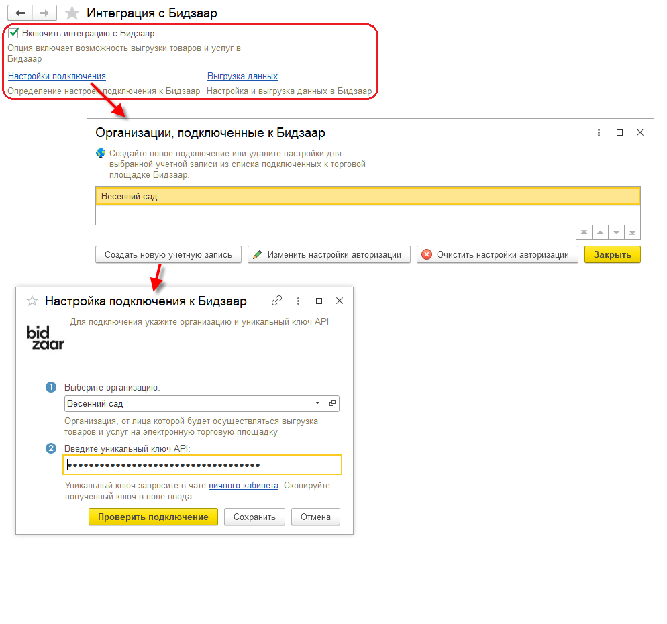Move list selection to the very bottom
The width and height of the screenshot is (667, 624).
(x=633, y=232)
